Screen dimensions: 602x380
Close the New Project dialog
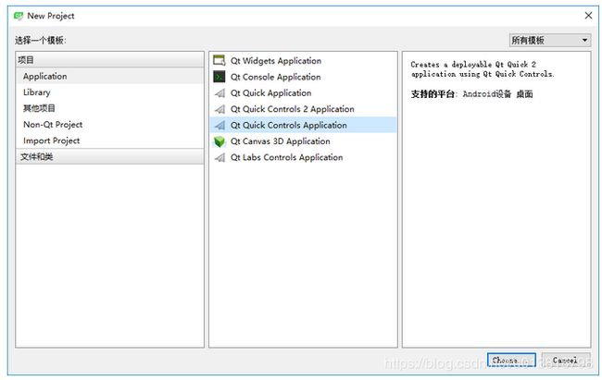pos(588,16)
